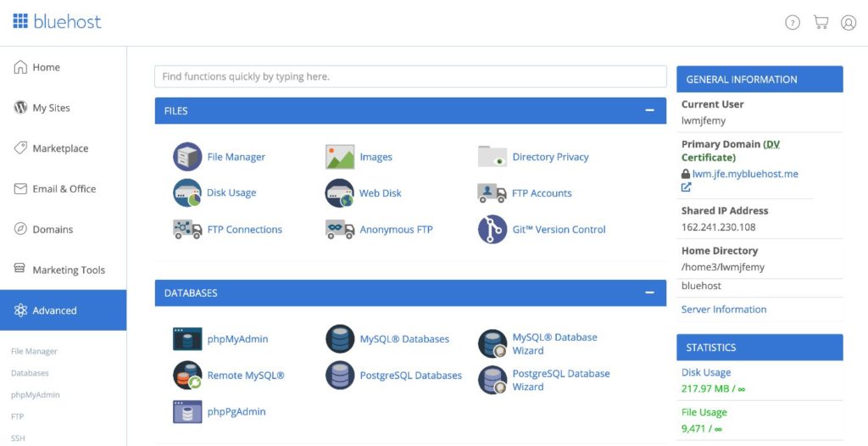Click the Remote MySQL icon
Viewport: 868px width, 446px height.
pos(187,375)
